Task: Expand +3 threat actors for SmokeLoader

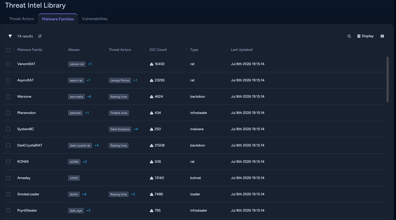Action: (133, 194)
